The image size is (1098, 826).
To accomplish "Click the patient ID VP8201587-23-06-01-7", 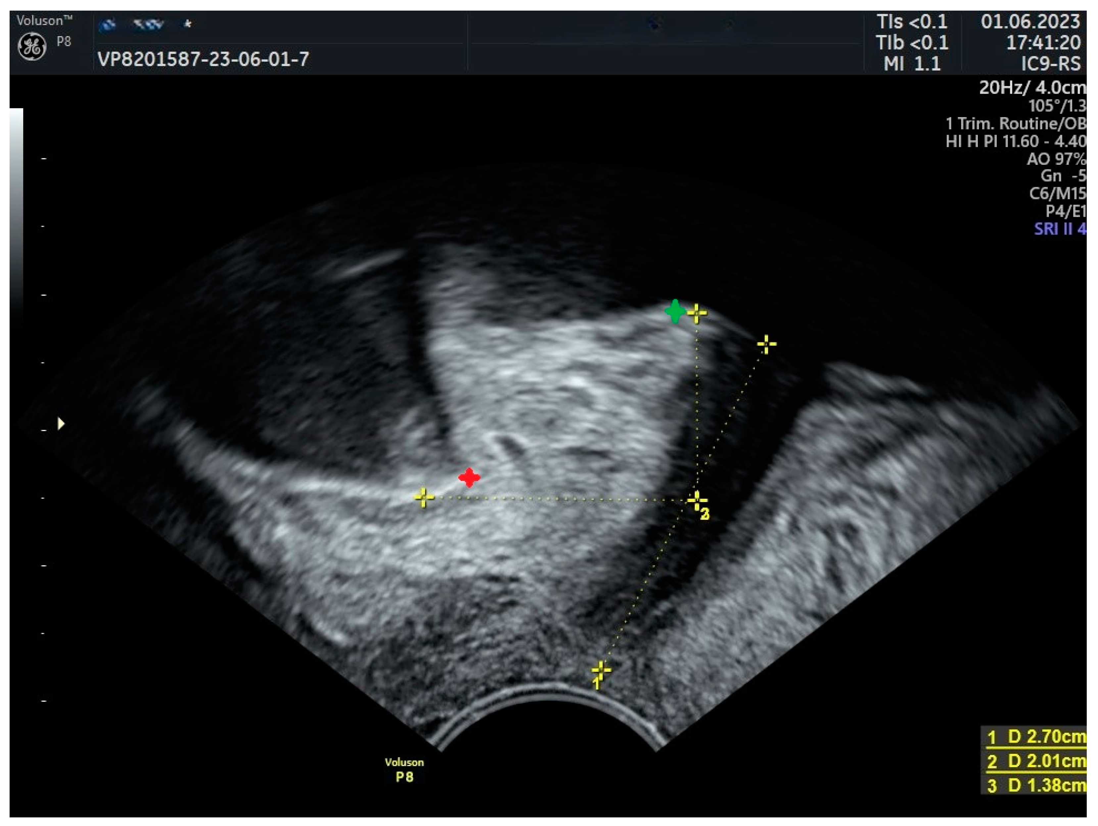I will pos(204,60).
